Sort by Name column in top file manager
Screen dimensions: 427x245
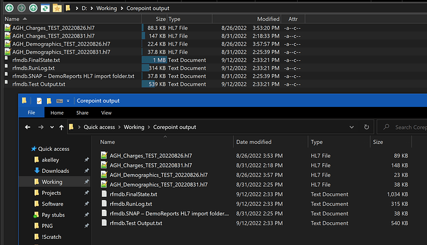point(72,19)
